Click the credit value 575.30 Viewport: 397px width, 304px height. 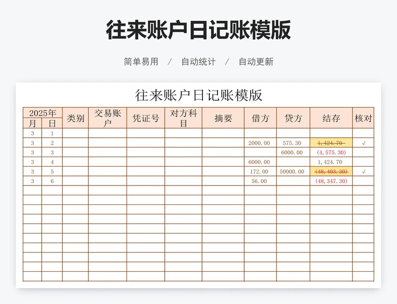pyautogui.click(x=292, y=143)
